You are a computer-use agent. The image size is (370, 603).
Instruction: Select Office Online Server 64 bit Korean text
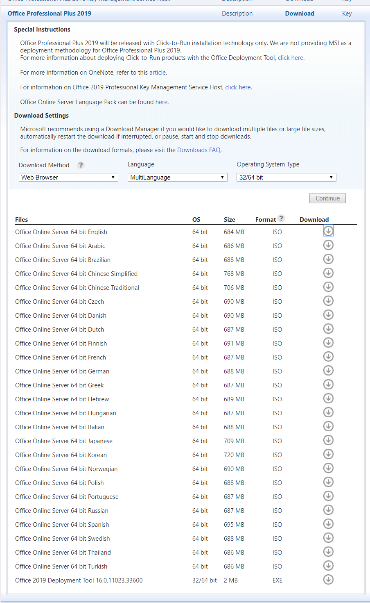point(61,455)
